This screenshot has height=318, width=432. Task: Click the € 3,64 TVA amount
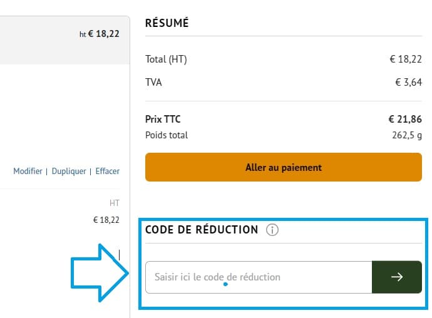point(408,81)
